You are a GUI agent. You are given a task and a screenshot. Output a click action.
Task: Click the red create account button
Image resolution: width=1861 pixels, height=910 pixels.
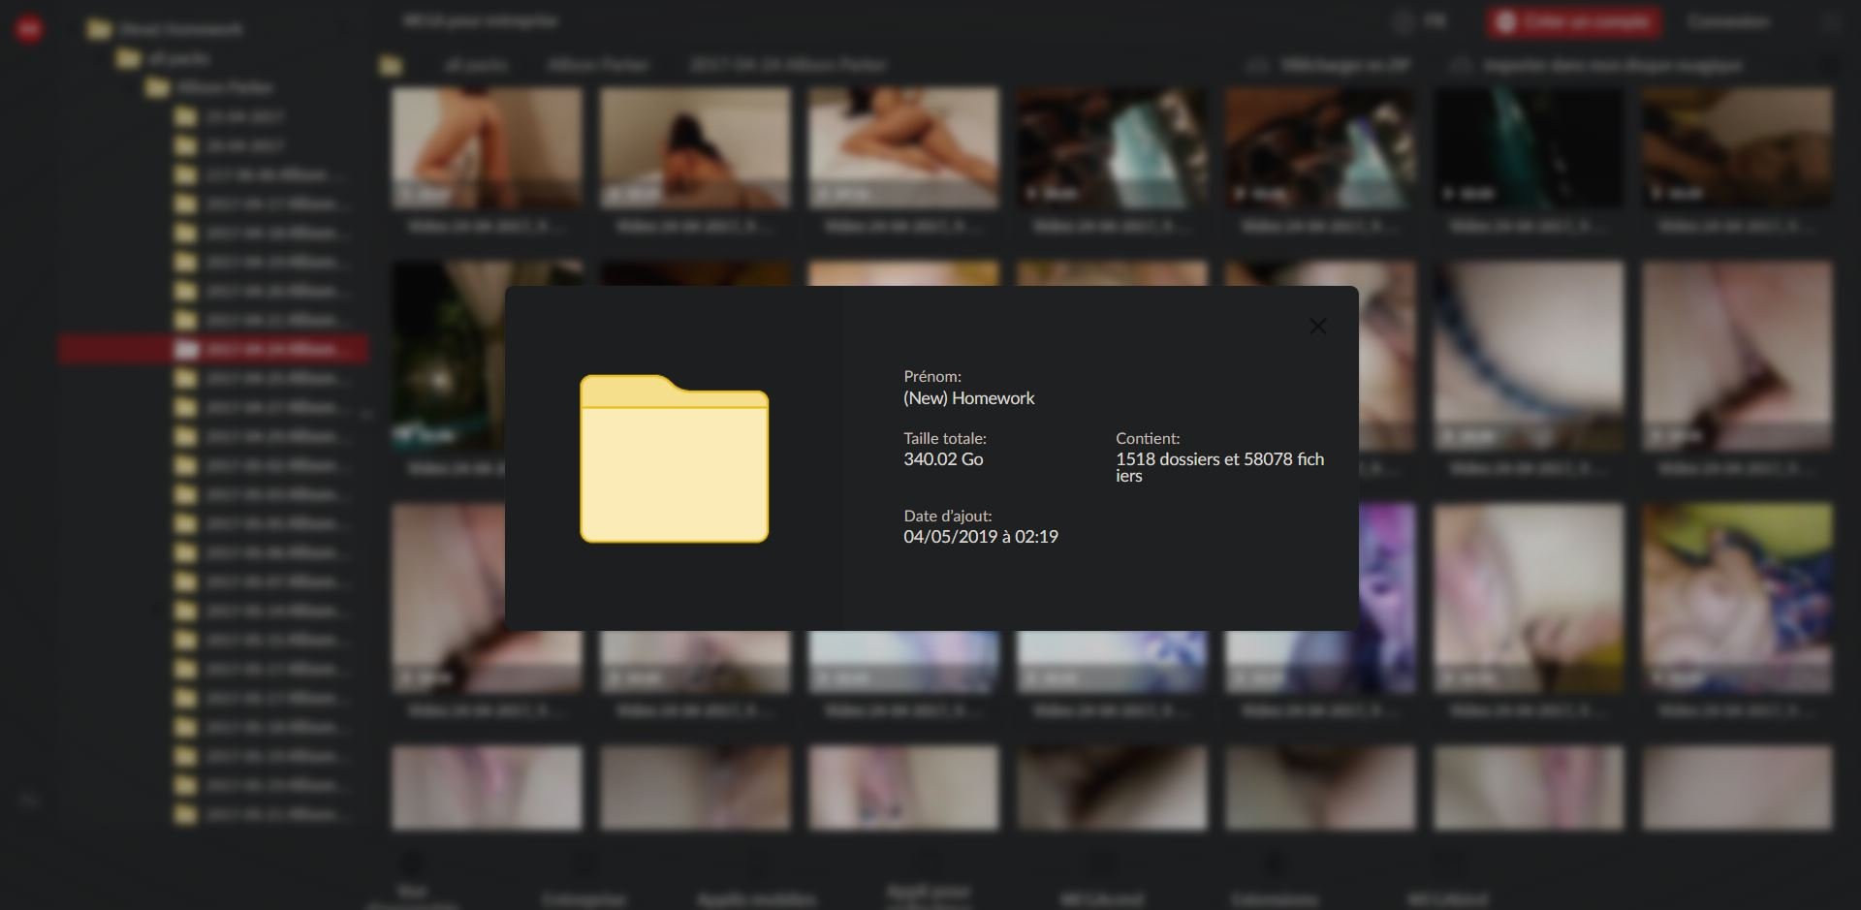(1573, 21)
